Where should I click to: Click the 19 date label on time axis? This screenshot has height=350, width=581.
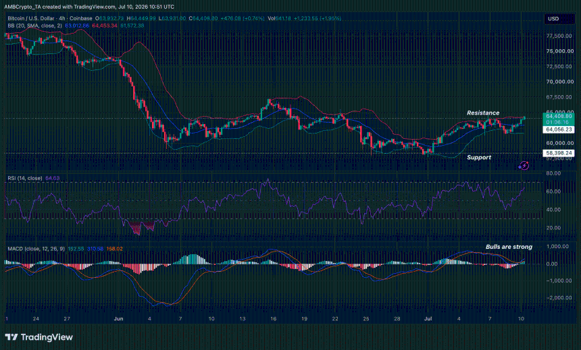pyautogui.click(x=304, y=318)
